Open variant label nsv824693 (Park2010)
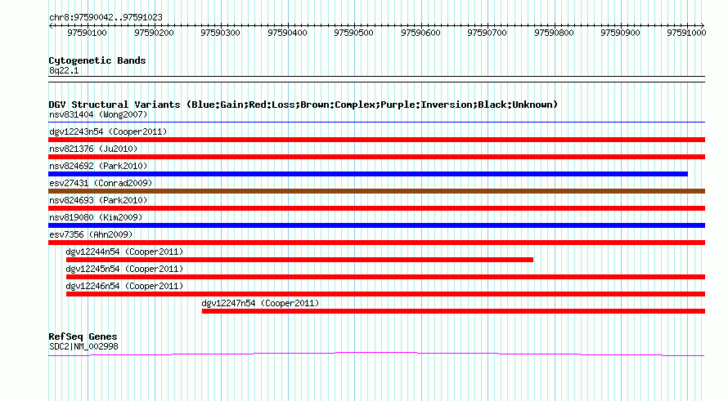 [x=98, y=200]
